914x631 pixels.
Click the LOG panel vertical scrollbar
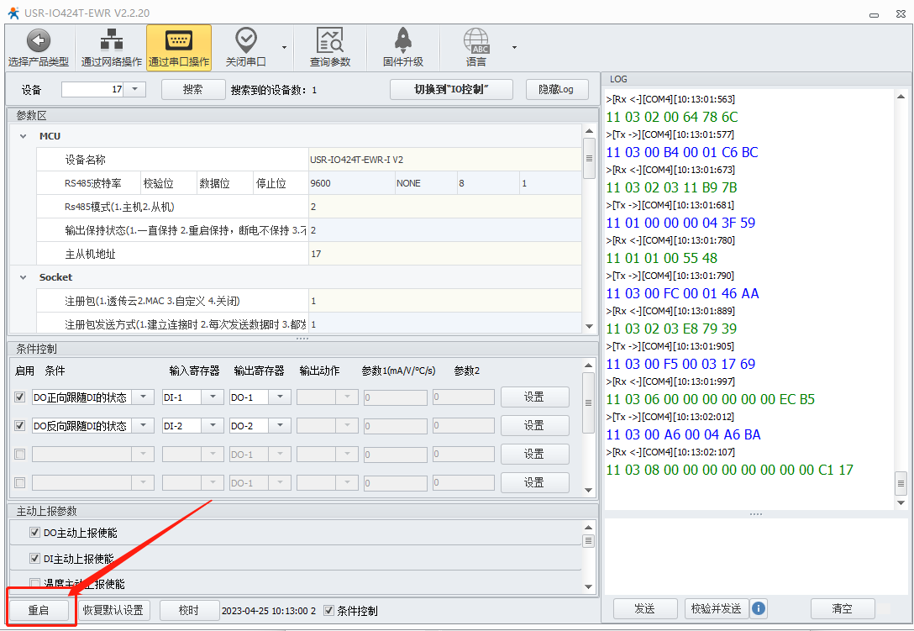(901, 482)
